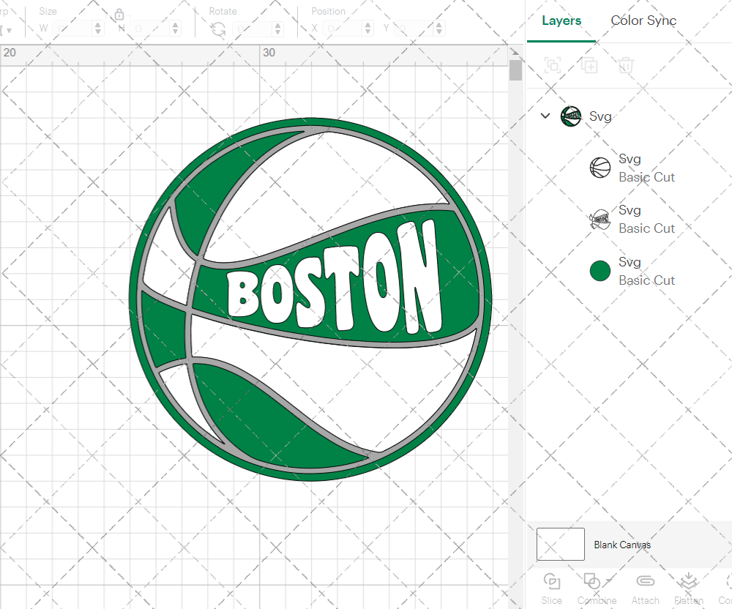The height and width of the screenshot is (609, 732).
Task: Select the Svg group thumbnail
Action: tap(570, 116)
